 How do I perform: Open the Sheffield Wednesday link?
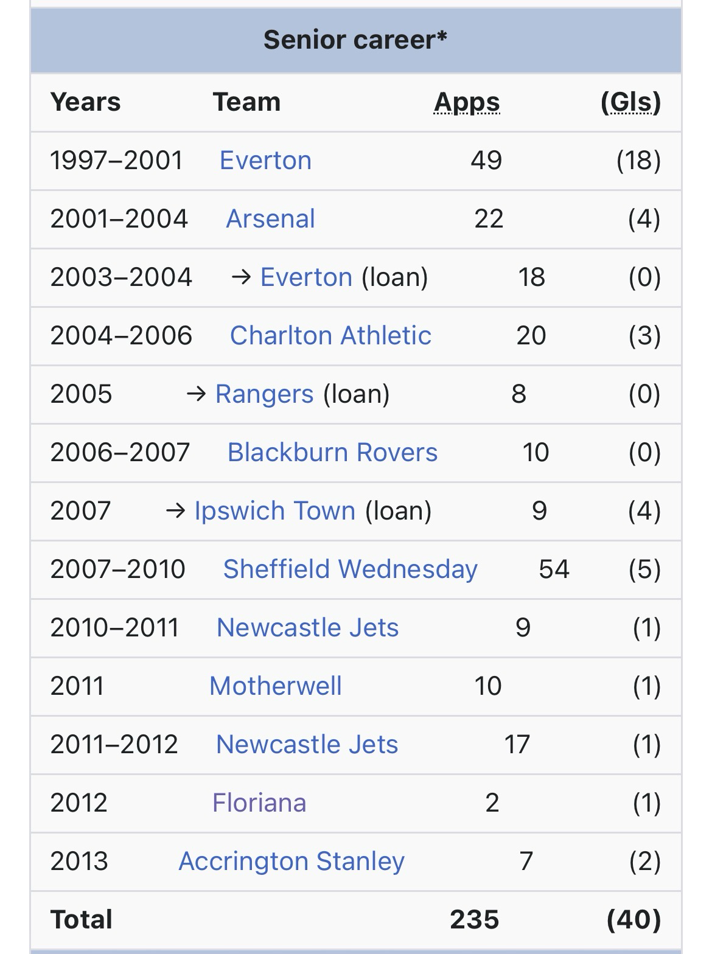350,569
